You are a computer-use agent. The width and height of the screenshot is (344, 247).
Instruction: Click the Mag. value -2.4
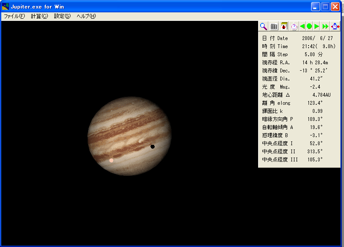(x=315, y=87)
